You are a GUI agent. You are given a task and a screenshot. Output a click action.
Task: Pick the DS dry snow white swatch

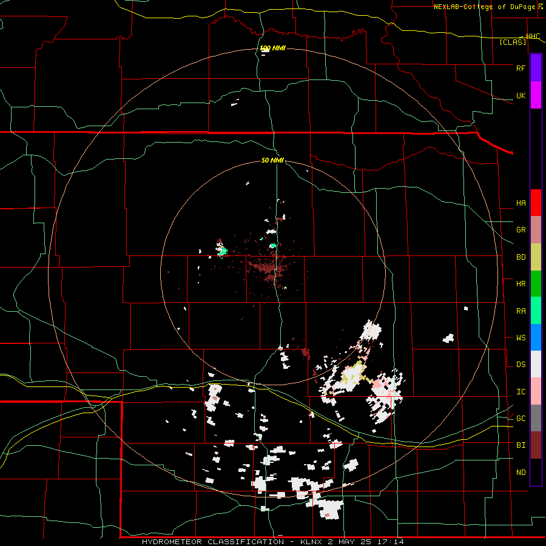[536, 364]
